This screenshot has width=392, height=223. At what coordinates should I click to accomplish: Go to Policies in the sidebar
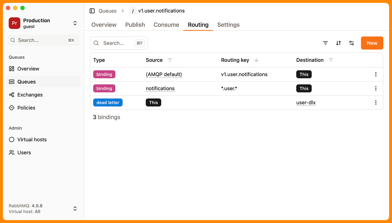point(43,108)
